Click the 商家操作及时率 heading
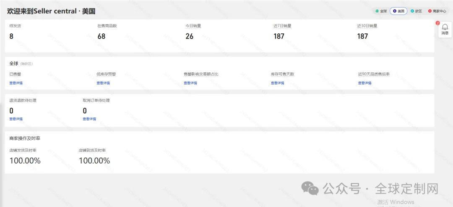 click(25, 138)
